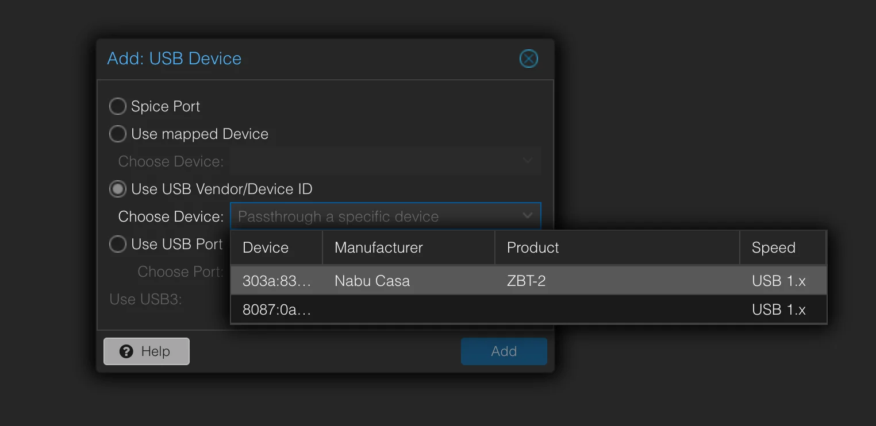Open the Passthrough a specific device dropdown arrow
Viewport: 876px width, 426px height.
[528, 216]
